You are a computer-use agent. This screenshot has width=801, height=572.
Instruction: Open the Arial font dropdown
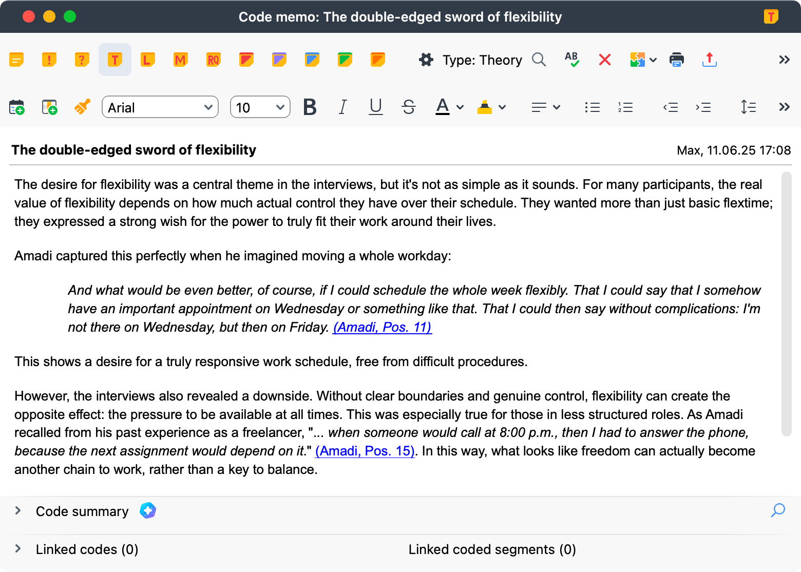160,107
